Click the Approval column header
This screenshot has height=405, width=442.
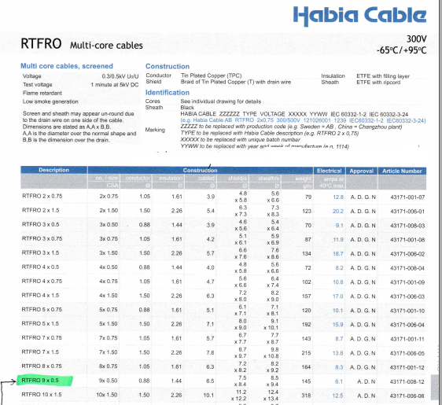[x=361, y=171]
